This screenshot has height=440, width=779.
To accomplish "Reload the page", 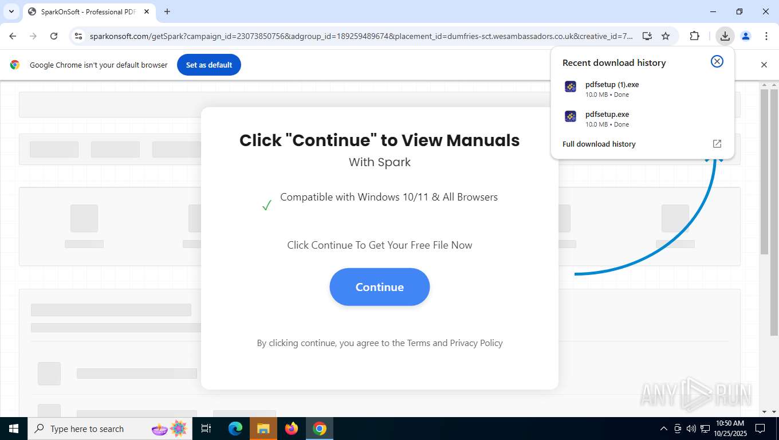I will [x=54, y=36].
